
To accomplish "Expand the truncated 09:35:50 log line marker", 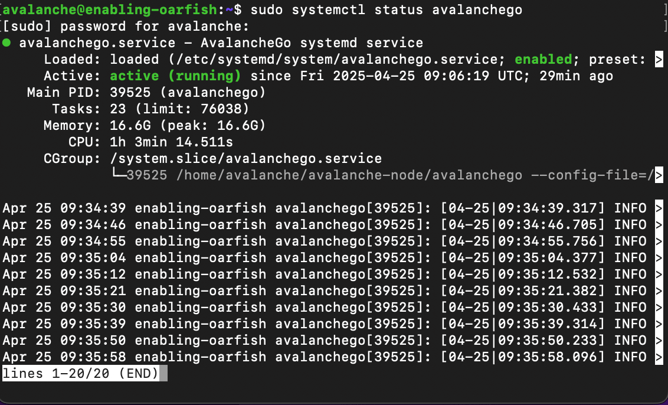I will coord(659,341).
